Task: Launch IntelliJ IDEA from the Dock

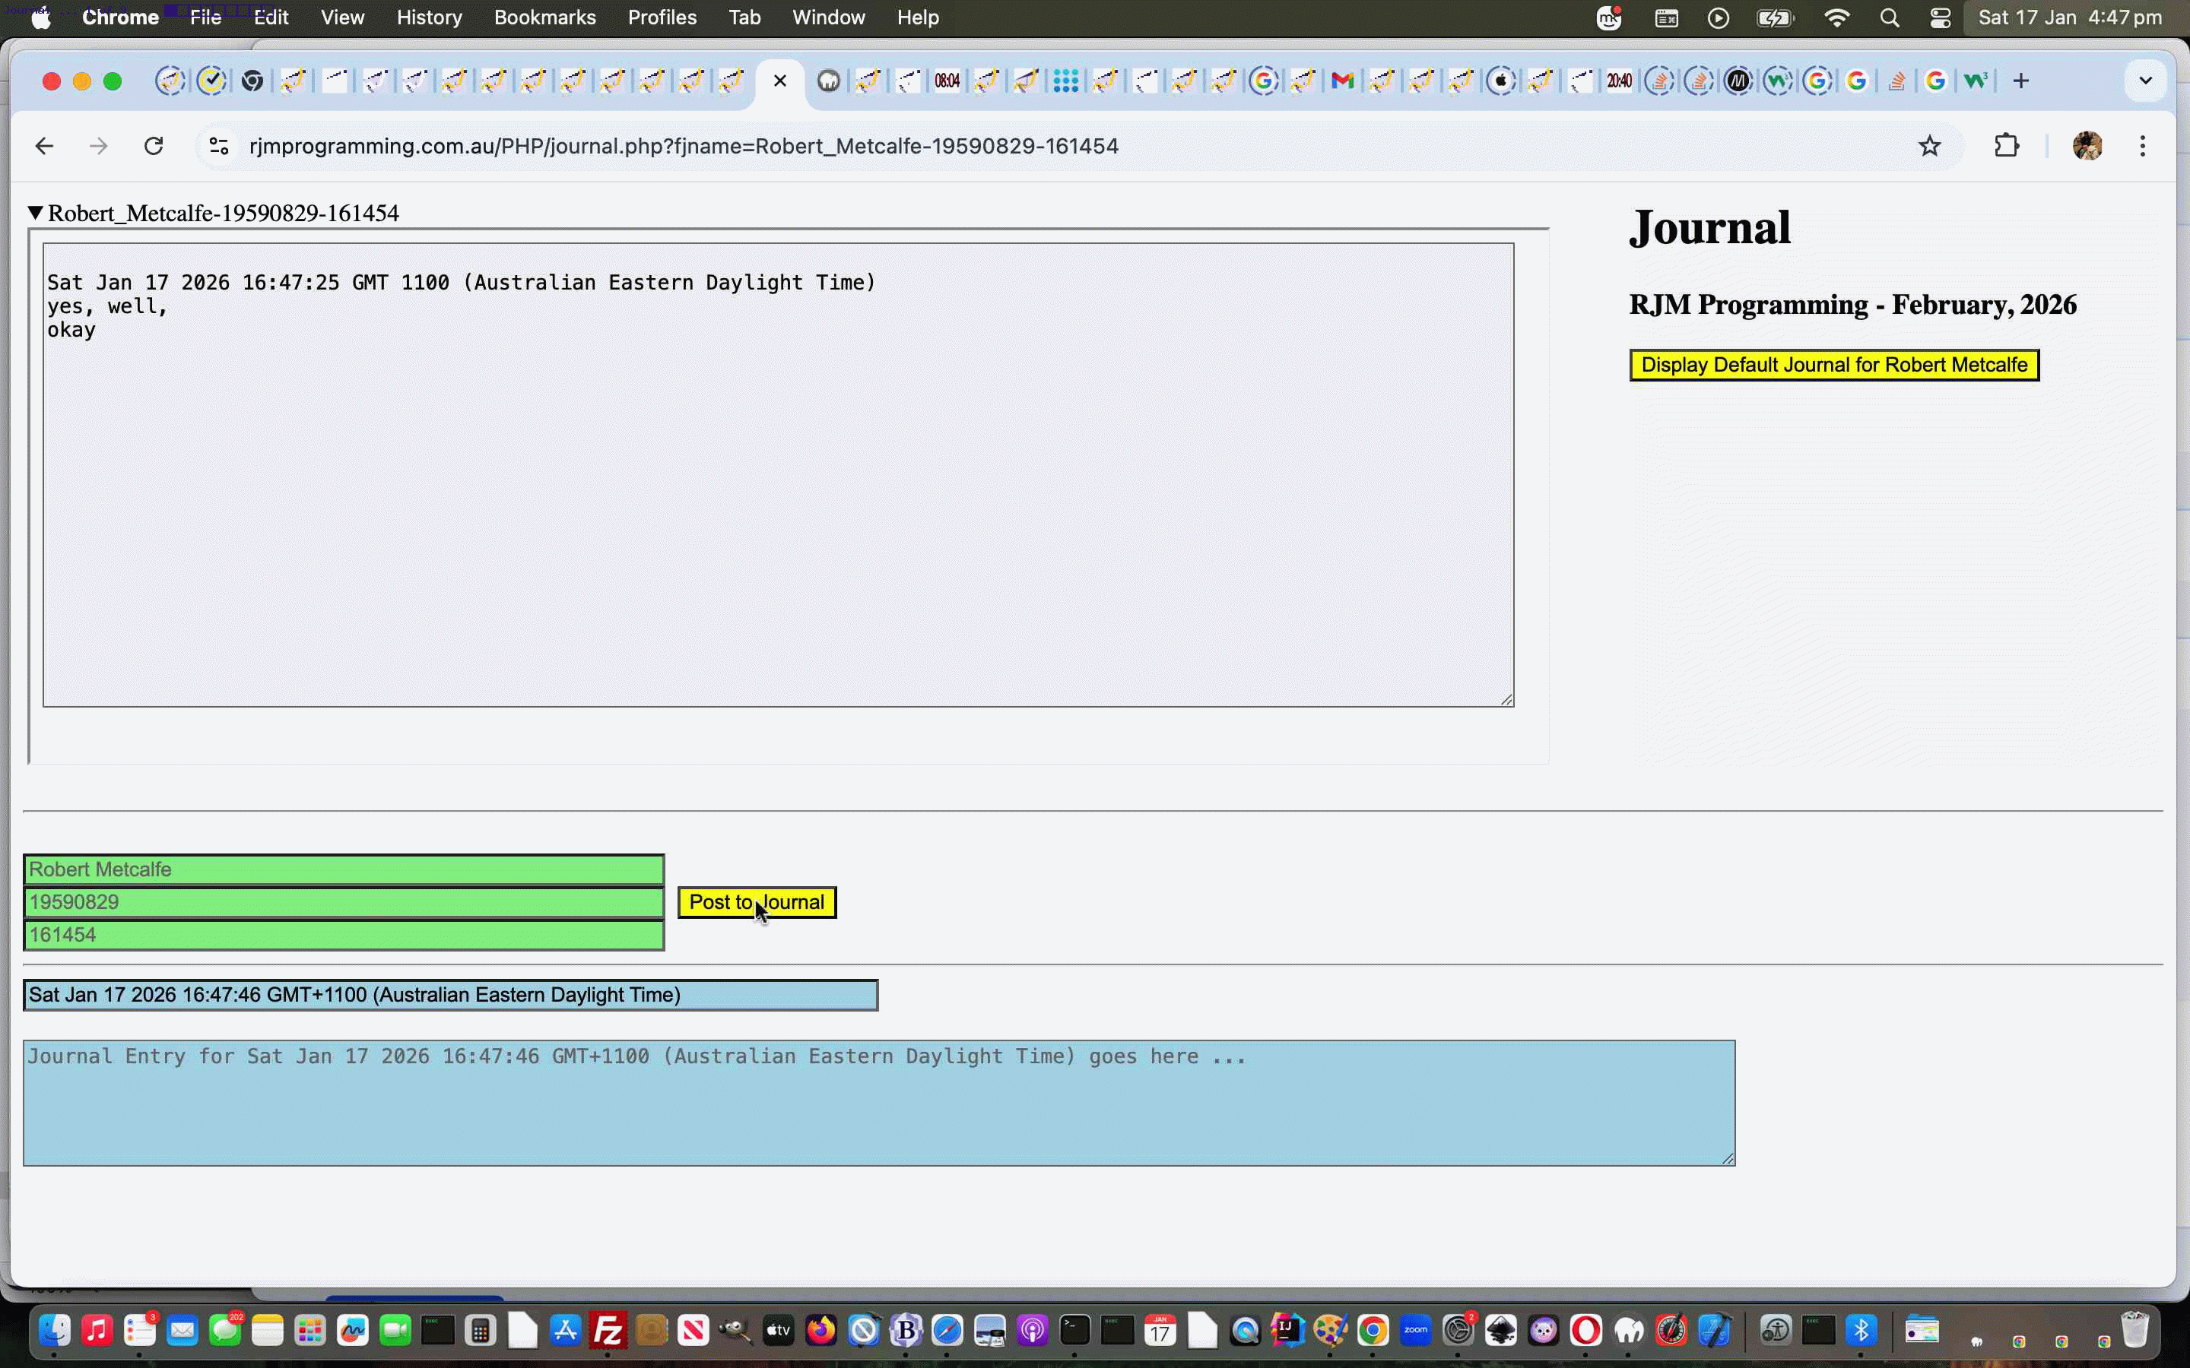Action: click(x=1287, y=1330)
